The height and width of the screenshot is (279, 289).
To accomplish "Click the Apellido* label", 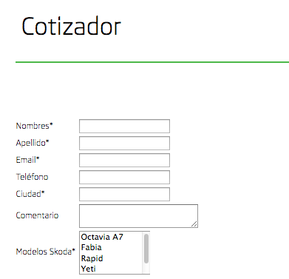I will pyautogui.click(x=33, y=143).
